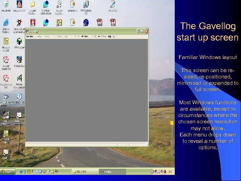Open the WordPad desktop shortcut
241x181 pixels.
coord(113,4)
